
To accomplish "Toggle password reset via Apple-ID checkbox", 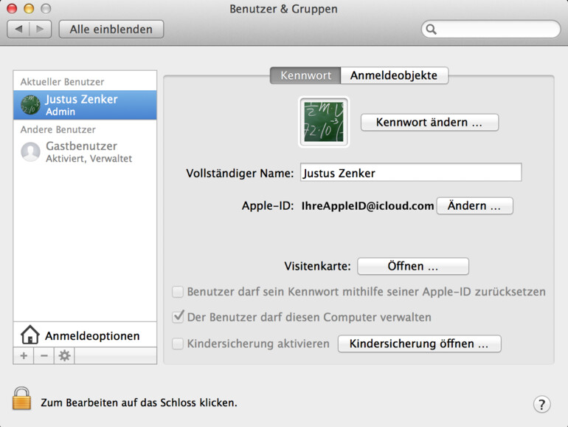I will 178,292.
